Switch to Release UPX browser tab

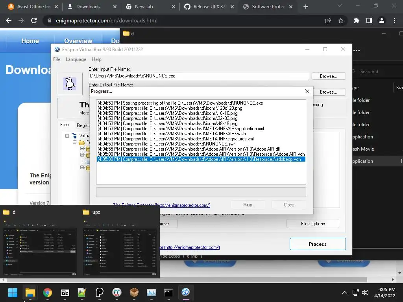209,7
